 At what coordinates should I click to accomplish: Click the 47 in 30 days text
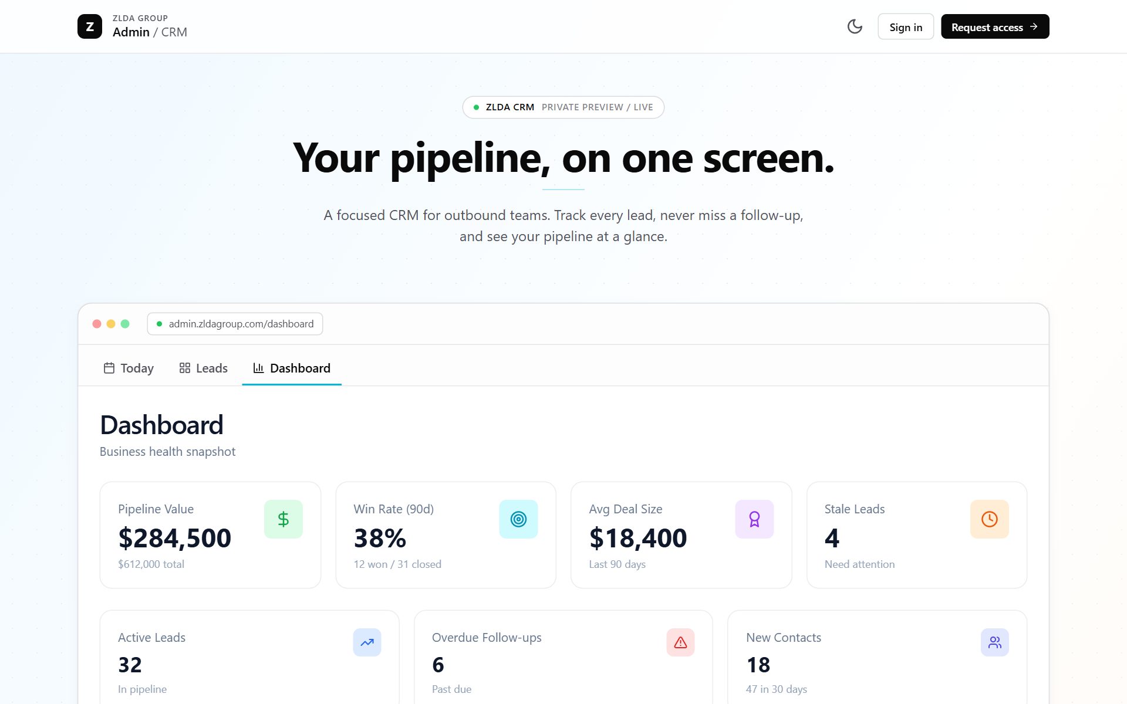coord(776,689)
